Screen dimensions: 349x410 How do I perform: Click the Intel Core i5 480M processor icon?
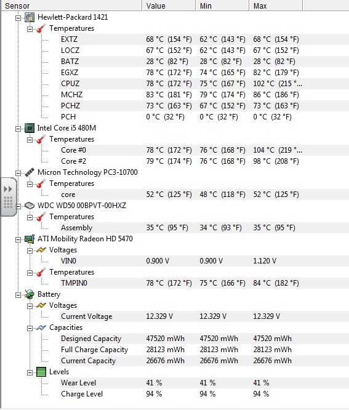pos(30,128)
